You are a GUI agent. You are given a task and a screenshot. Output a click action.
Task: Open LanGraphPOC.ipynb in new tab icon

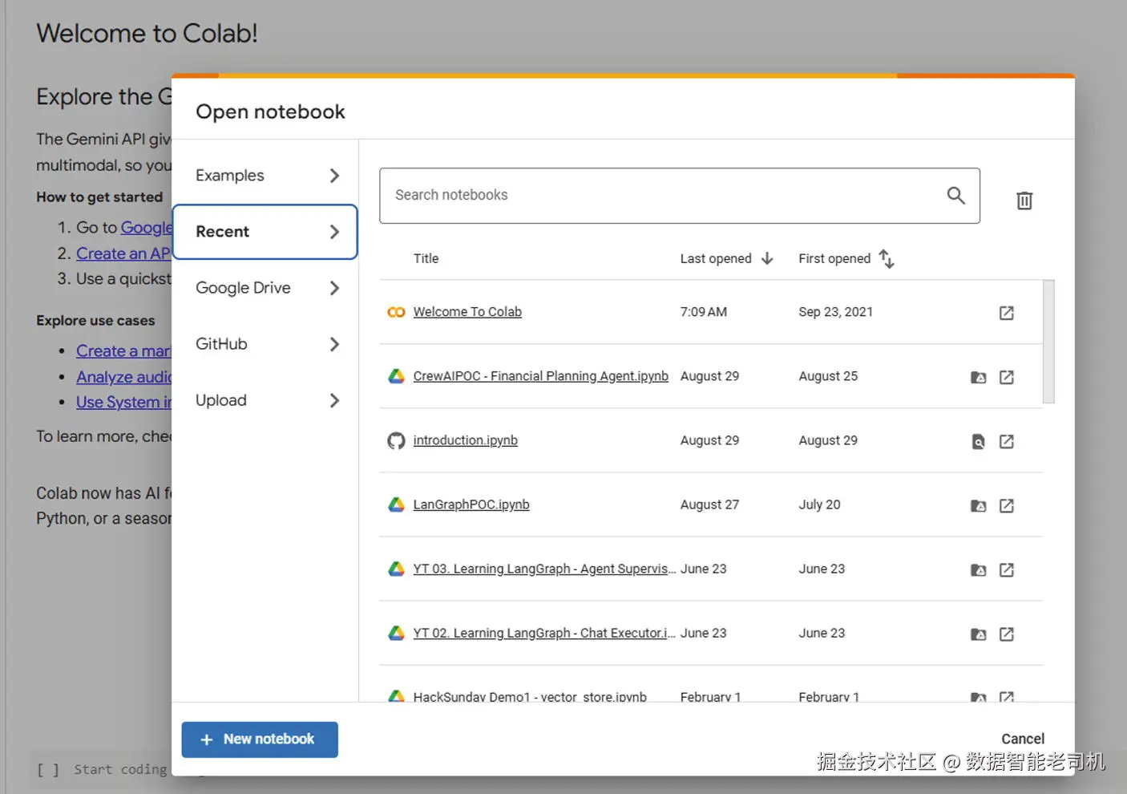1007,505
